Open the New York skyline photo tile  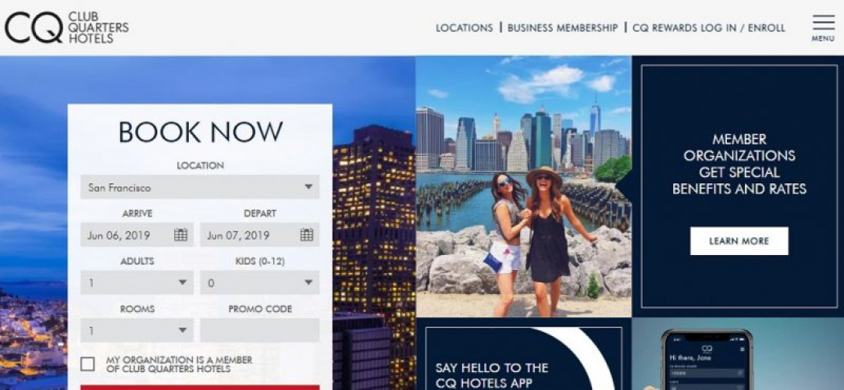pyautogui.click(x=523, y=186)
